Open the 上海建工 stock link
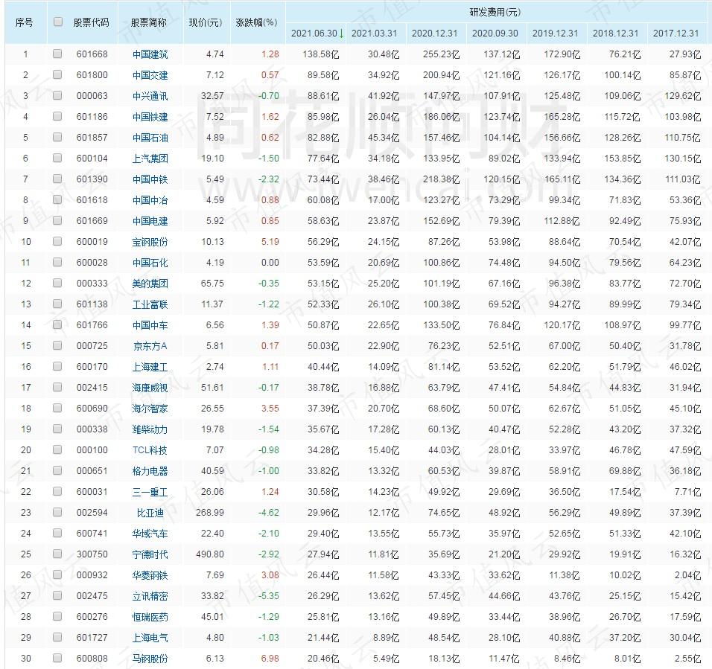712x669 pixels. pos(150,367)
